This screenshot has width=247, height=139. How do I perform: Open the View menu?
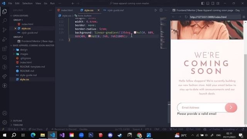point(38,3)
